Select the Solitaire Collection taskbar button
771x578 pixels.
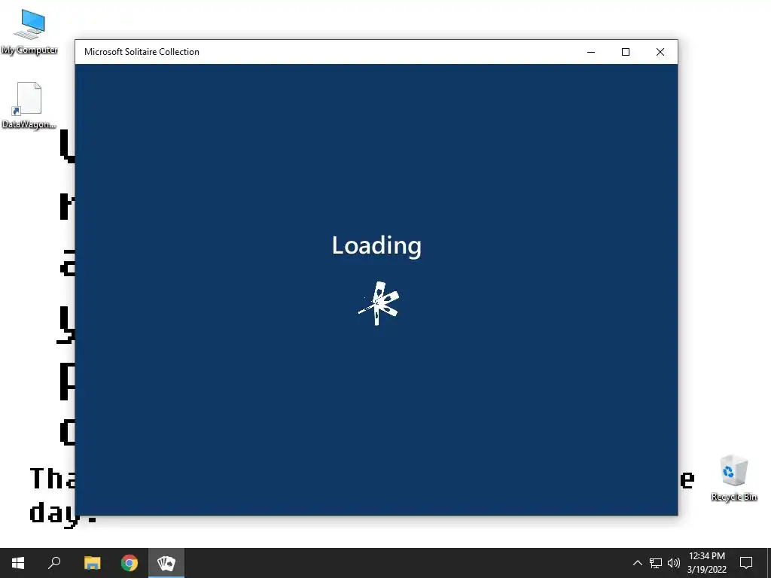tap(166, 563)
